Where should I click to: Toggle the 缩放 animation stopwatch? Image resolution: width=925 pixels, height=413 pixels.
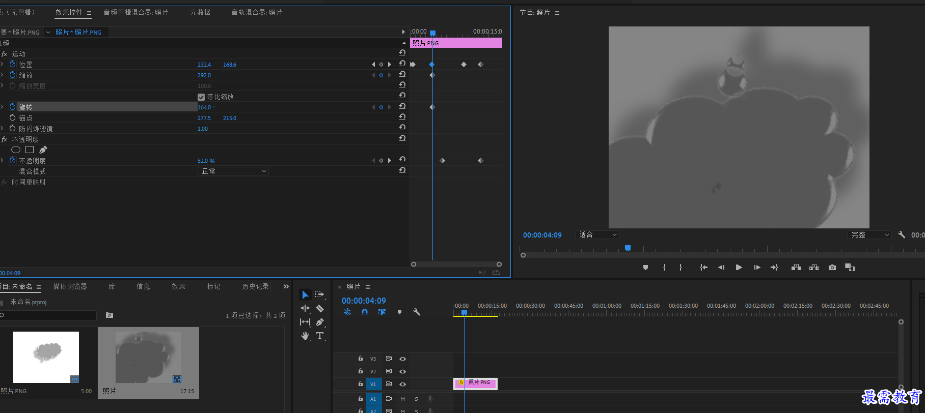point(12,75)
